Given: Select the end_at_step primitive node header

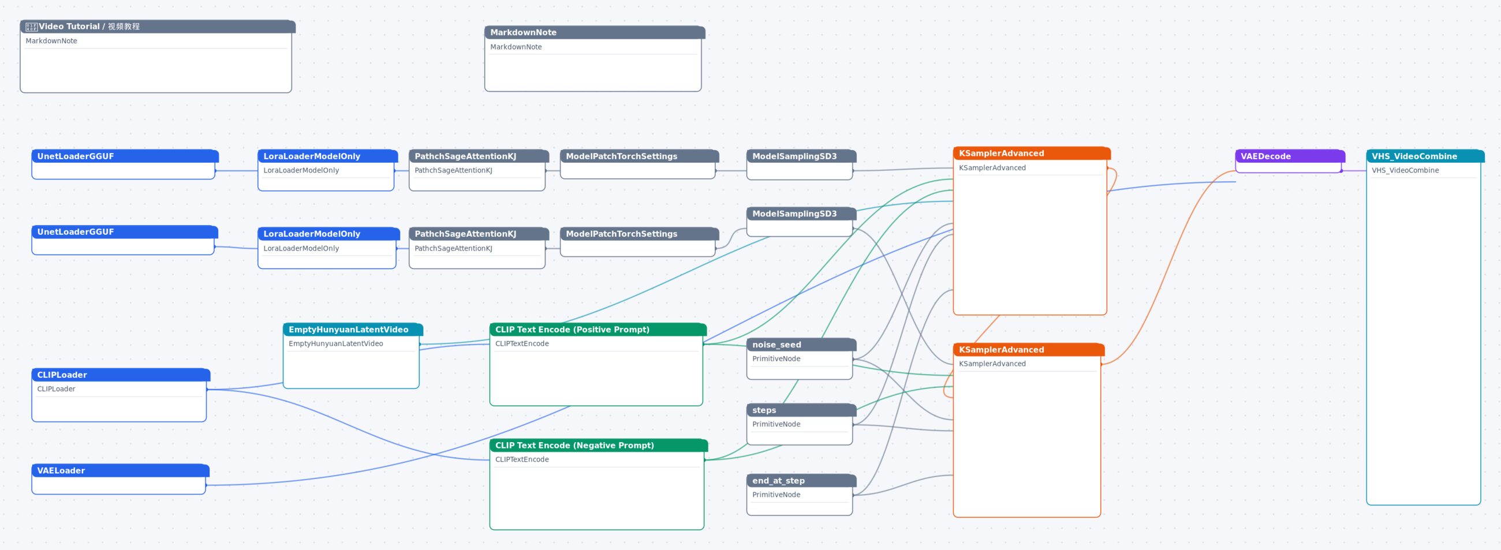Looking at the screenshot, I should pos(801,481).
